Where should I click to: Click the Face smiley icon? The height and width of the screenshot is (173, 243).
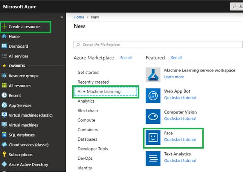click(x=153, y=137)
